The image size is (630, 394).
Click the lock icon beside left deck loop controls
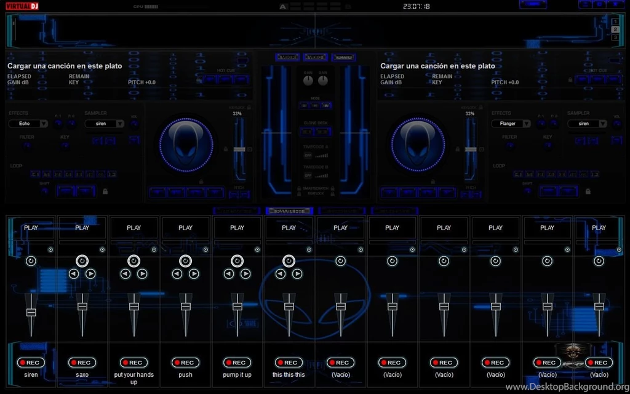point(105,191)
